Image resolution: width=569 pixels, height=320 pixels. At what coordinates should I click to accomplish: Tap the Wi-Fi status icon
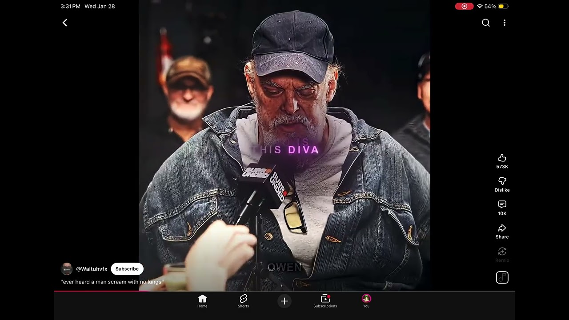[x=480, y=6]
